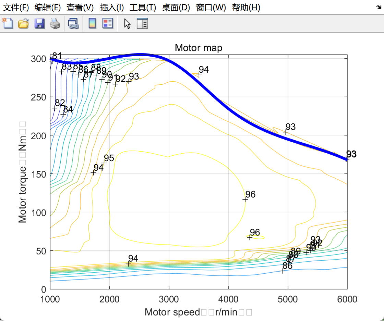Print the figure using the printer icon

coord(55,24)
